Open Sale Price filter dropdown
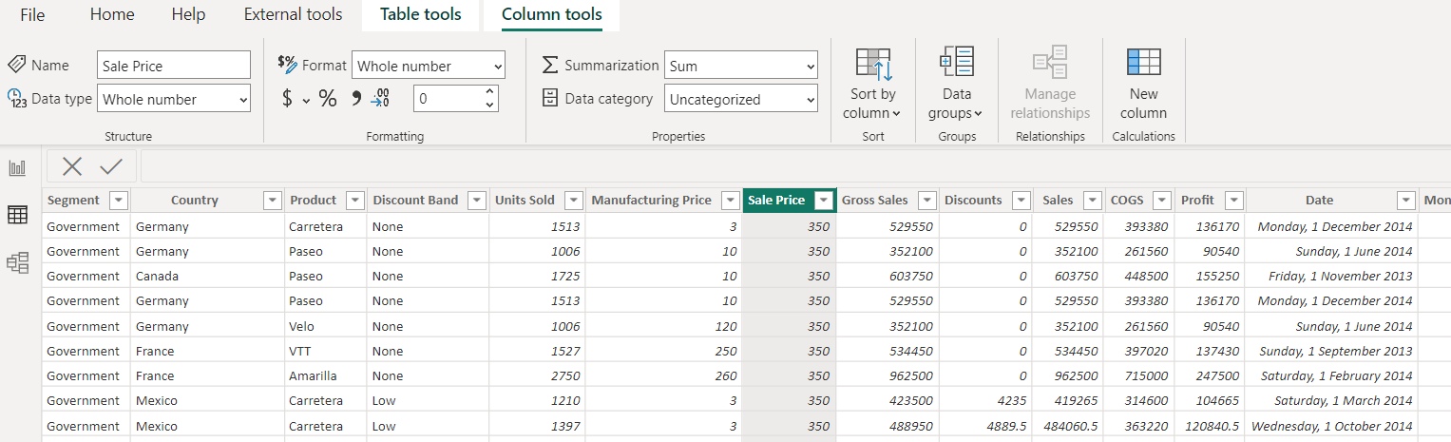This screenshot has width=1451, height=442. [x=824, y=201]
